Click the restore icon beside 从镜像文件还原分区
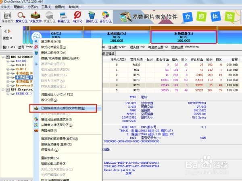 36,125
